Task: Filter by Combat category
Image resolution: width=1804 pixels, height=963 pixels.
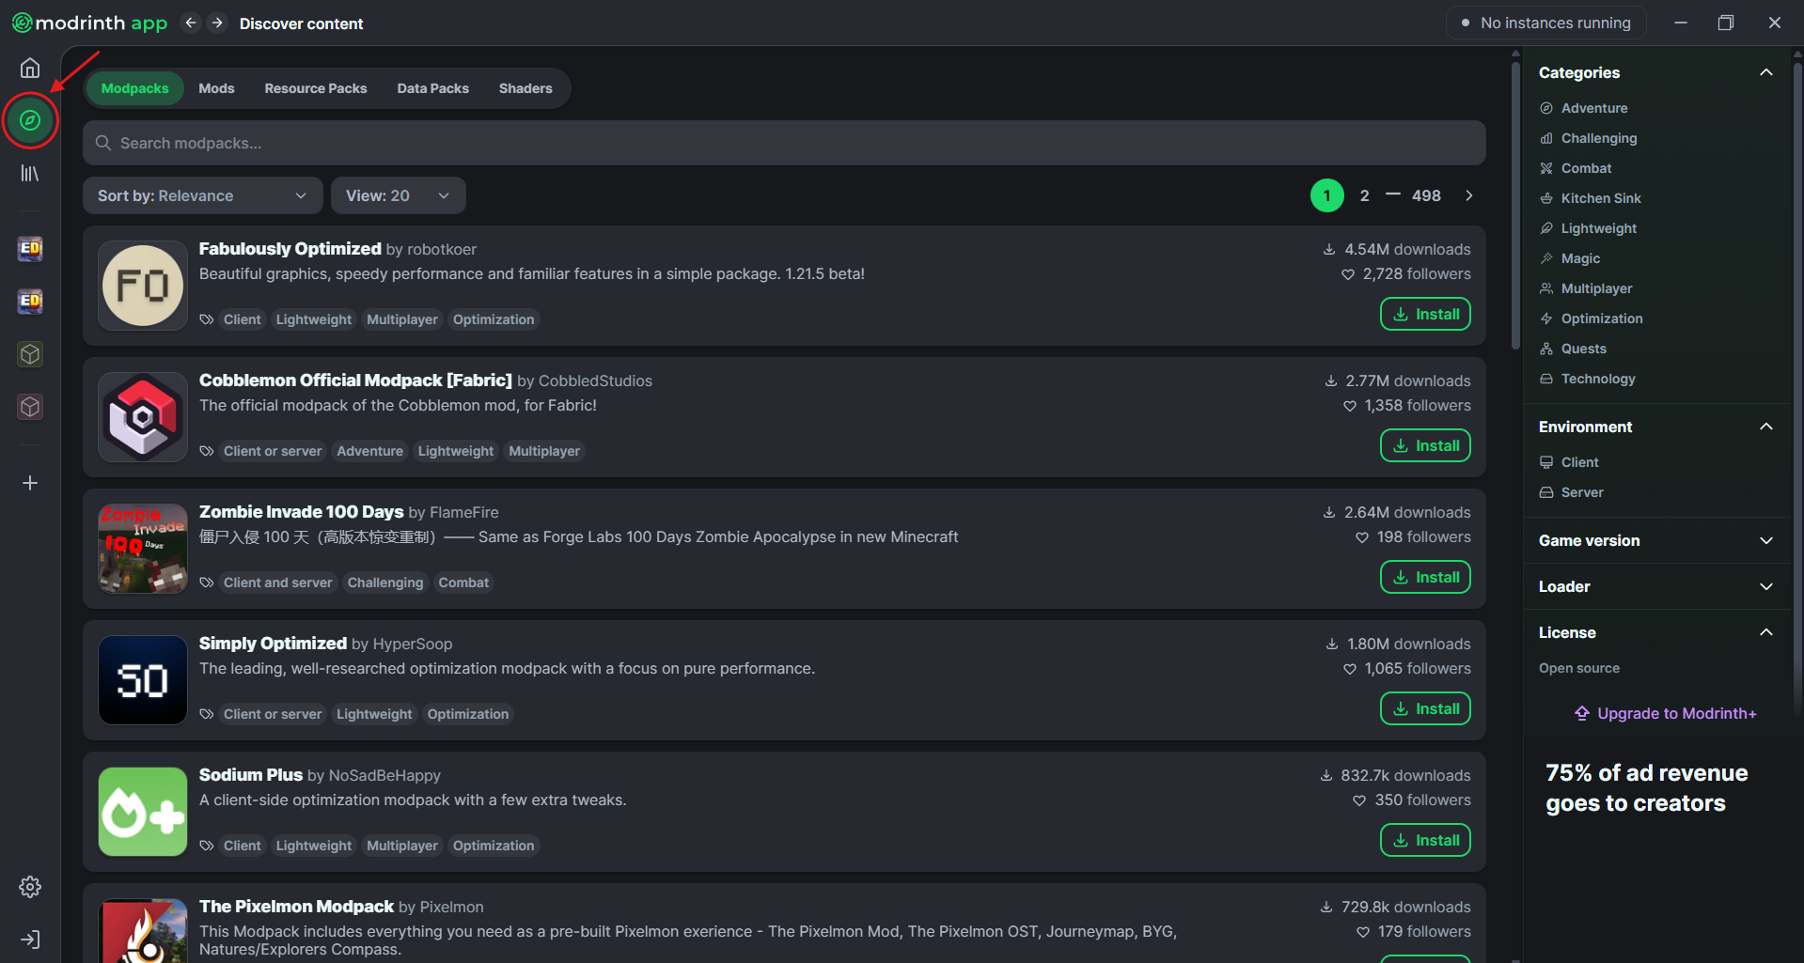Action: pyautogui.click(x=1576, y=168)
